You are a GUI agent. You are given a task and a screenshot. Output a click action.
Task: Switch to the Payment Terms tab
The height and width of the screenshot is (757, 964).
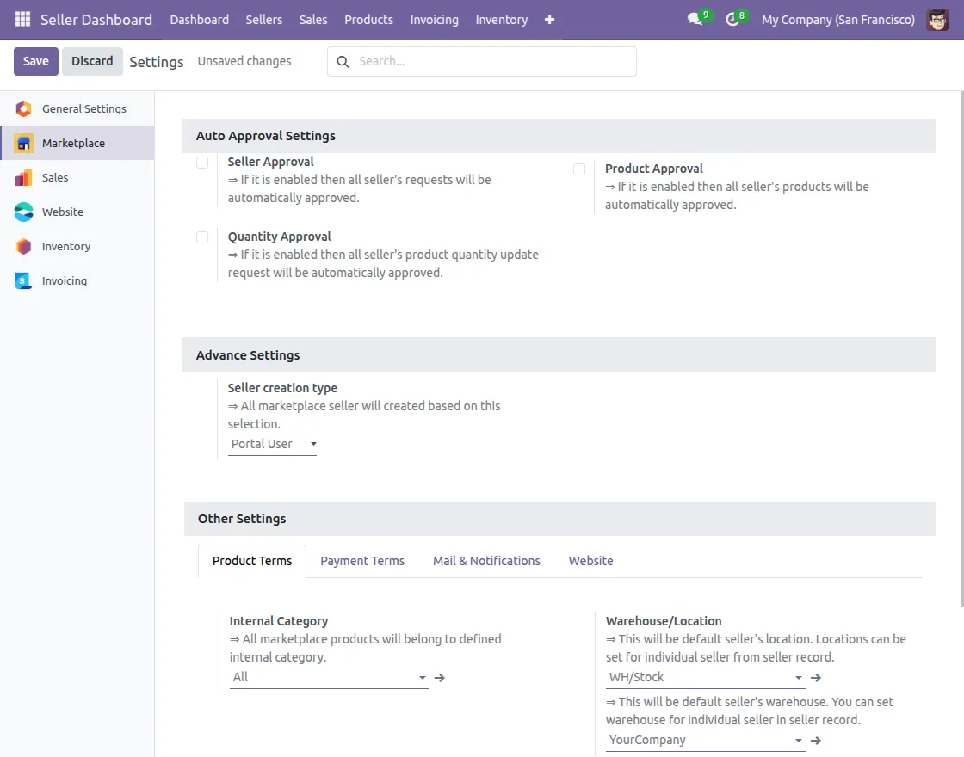tap(362, 561)
